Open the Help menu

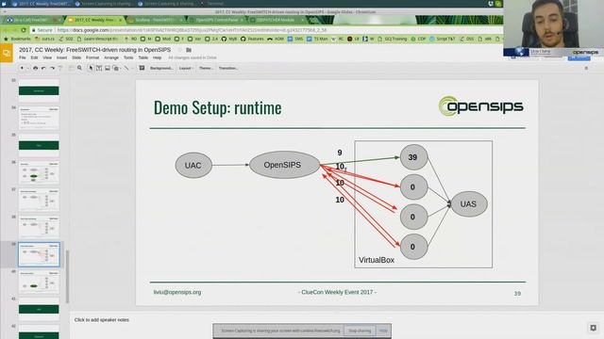point(157,57)
